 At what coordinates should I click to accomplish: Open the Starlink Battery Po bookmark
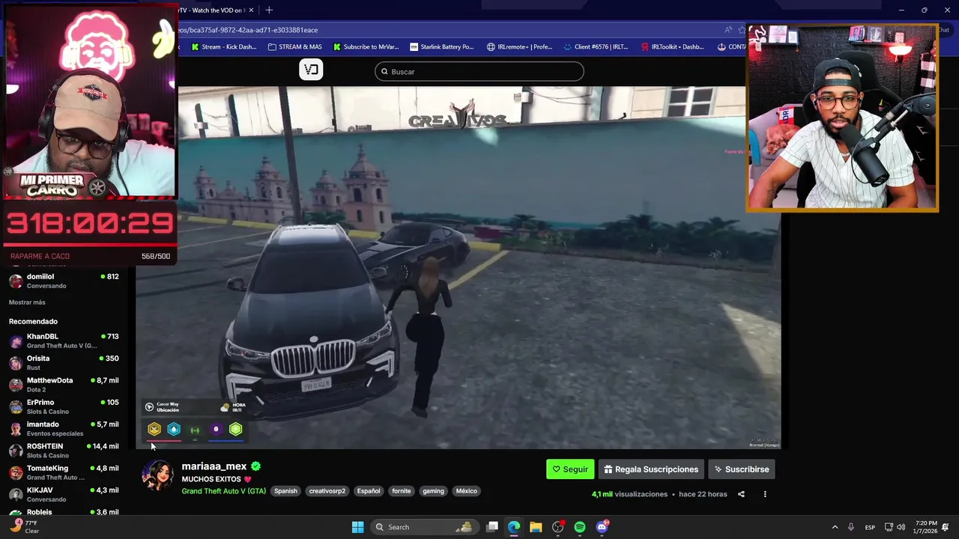coord(442,46)
